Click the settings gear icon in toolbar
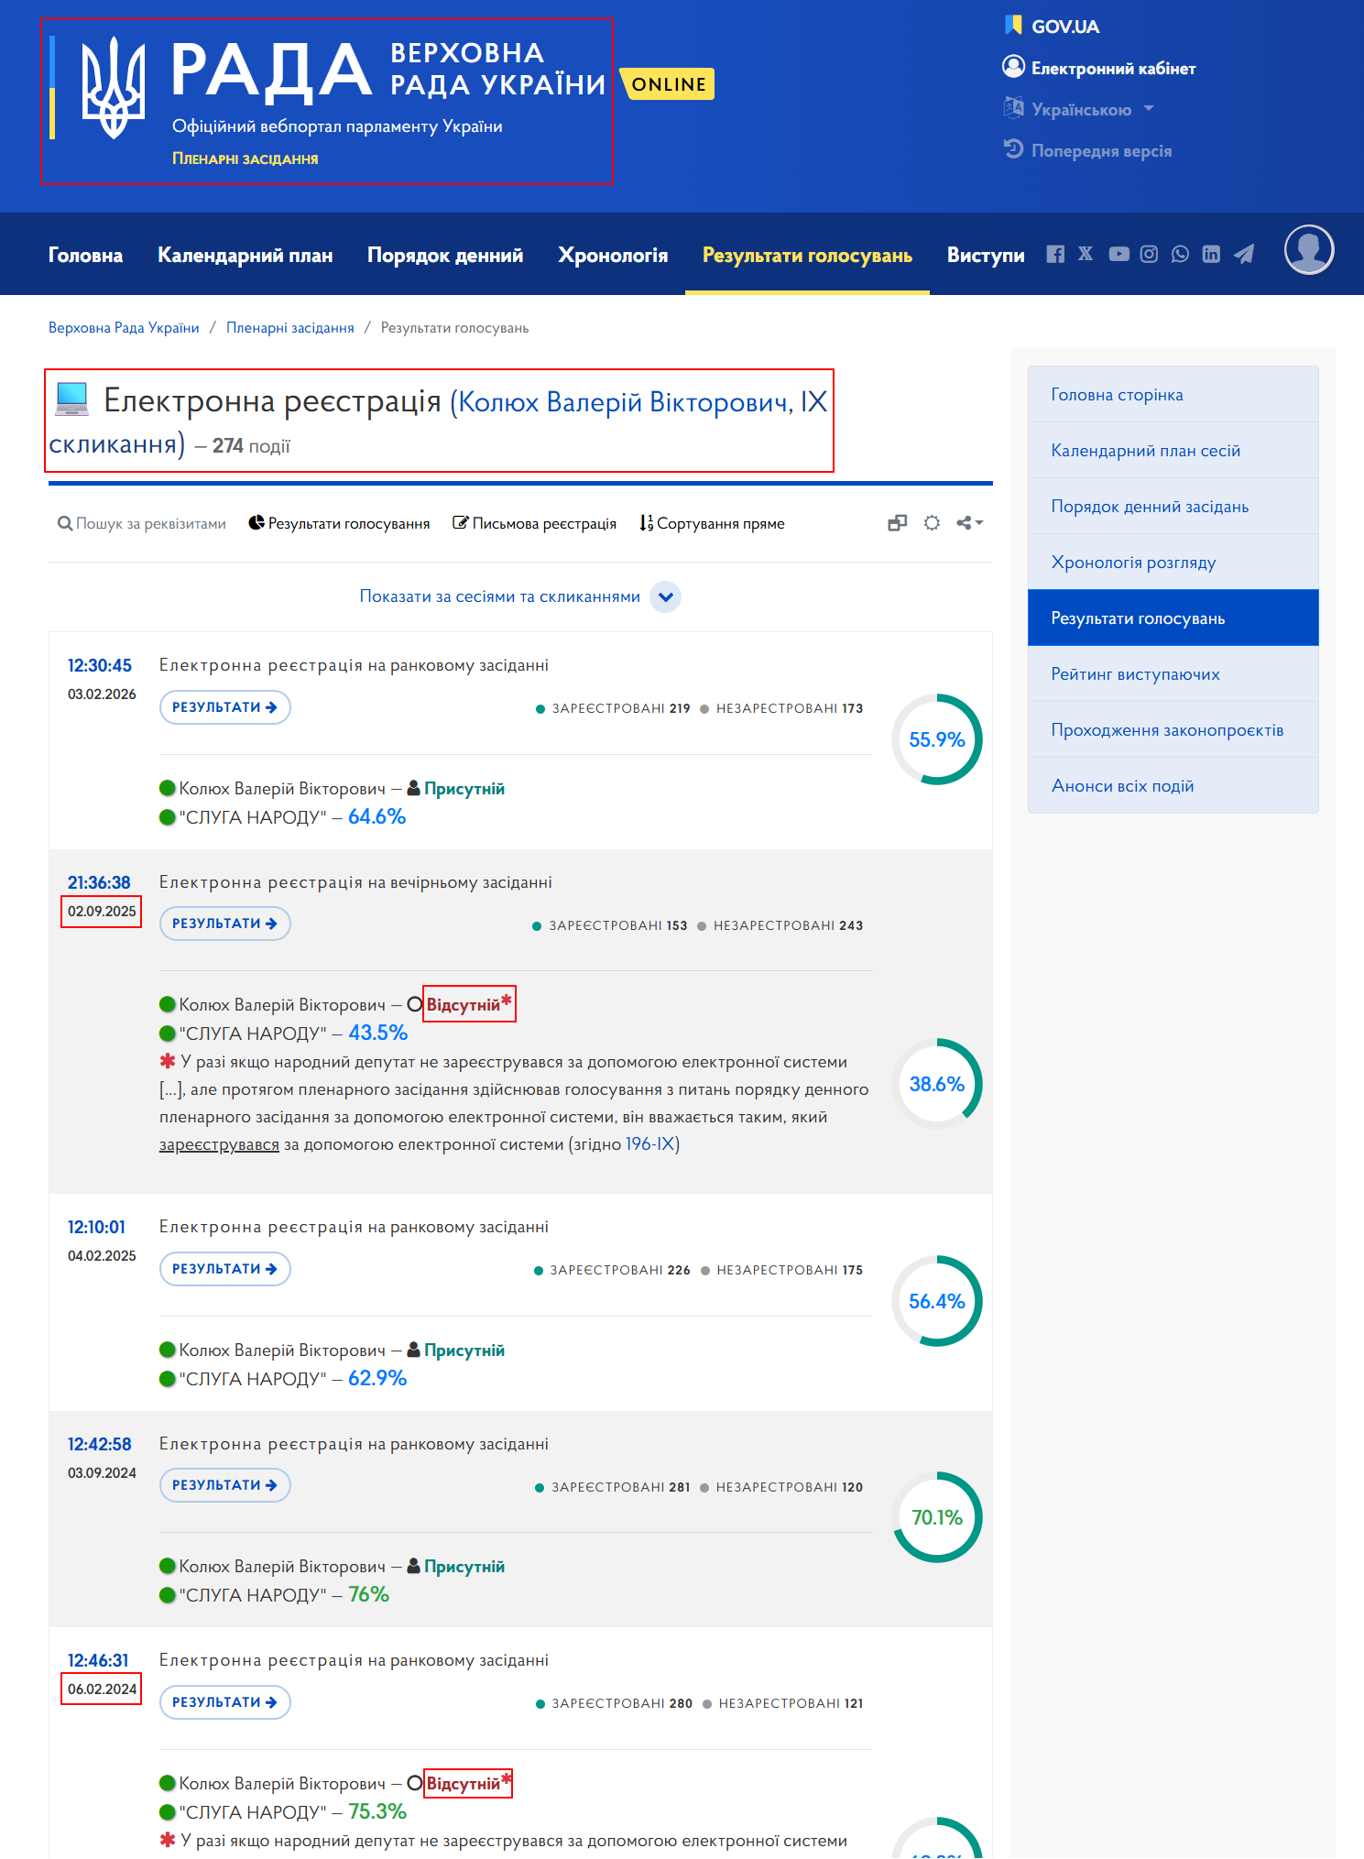The width and height of the screenshot is (1364, 1859). click(932, 523)
